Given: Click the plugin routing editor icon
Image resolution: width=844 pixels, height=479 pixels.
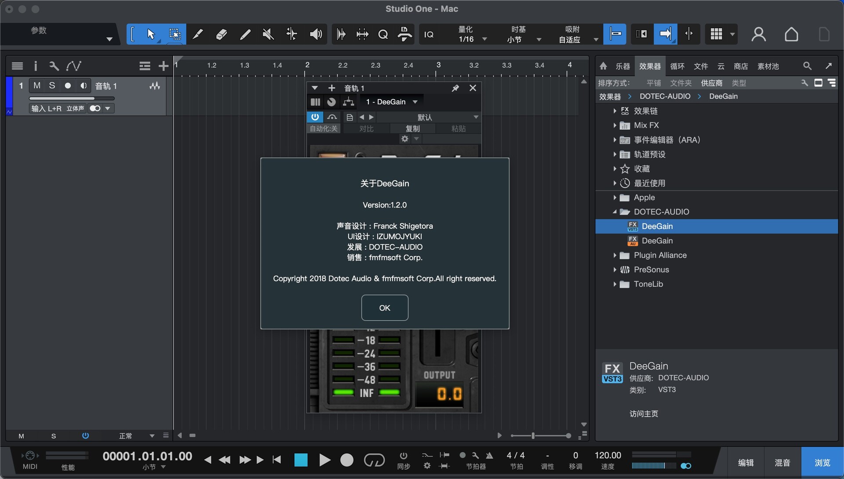Looking at the screenshot, I should 349,102.
